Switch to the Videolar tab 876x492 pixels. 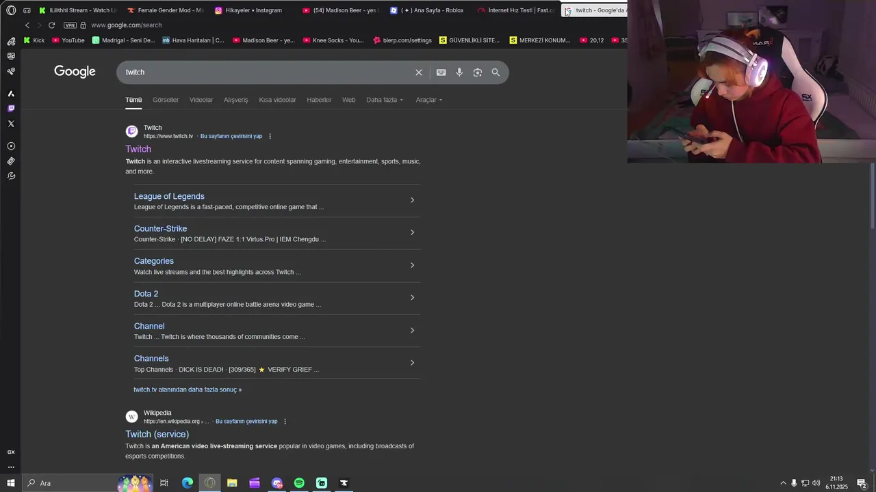pyautogui.click(x=201, y=100)
